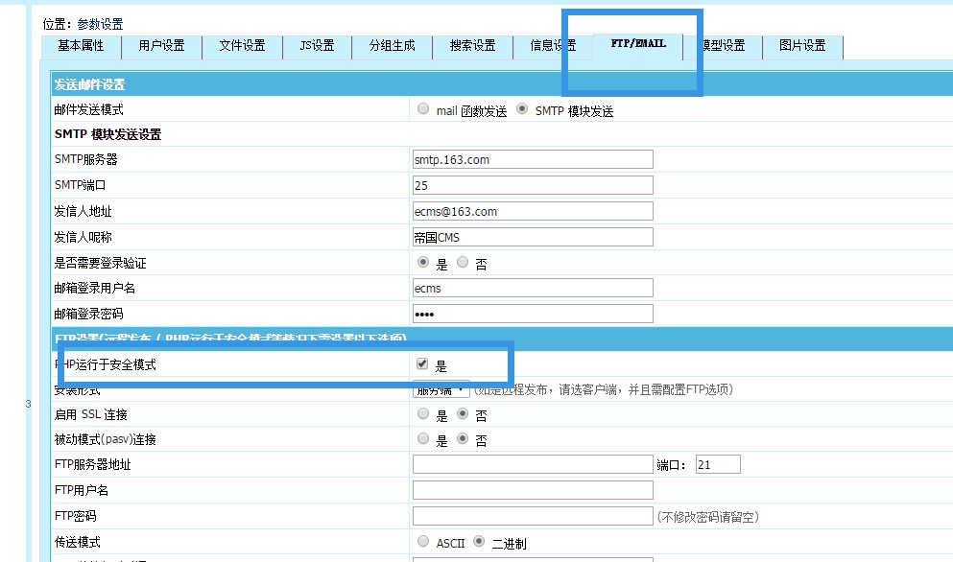Select the JS设置 tab
The image size is (953, 562).
pos(317,45)
